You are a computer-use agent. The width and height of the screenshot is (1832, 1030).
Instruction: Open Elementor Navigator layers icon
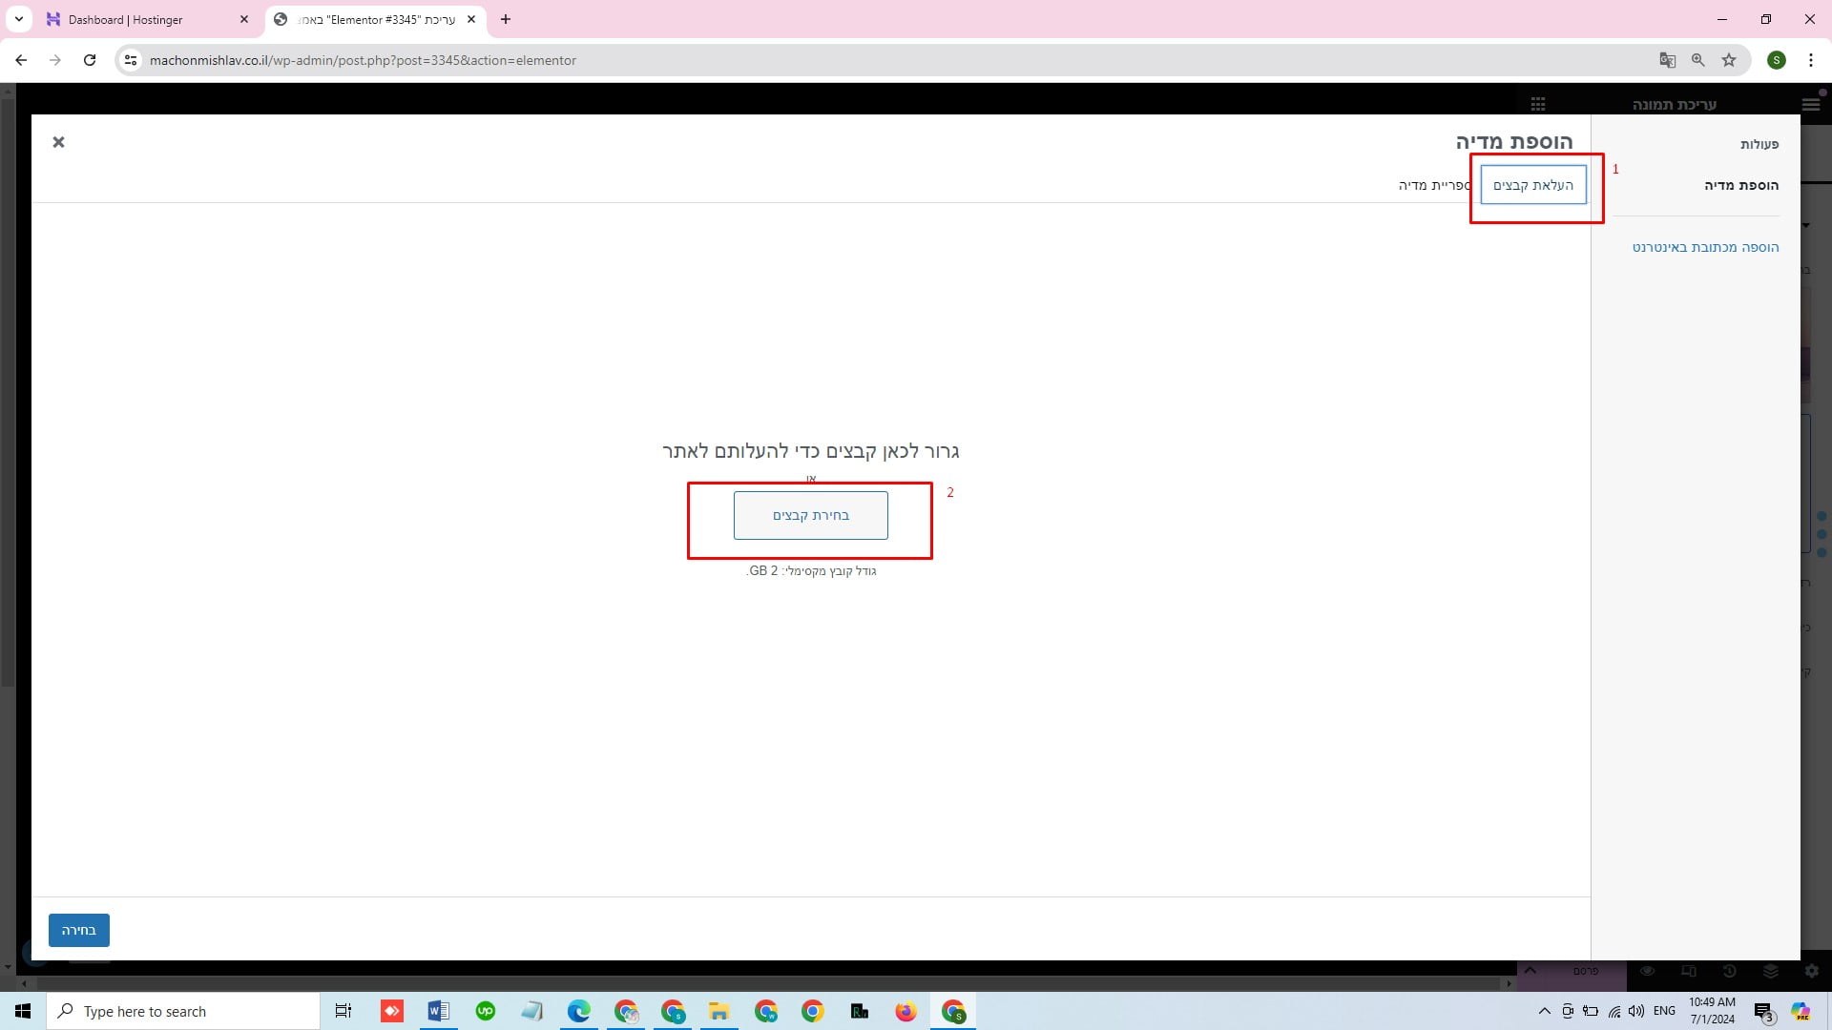click(x=1771, y=971)
